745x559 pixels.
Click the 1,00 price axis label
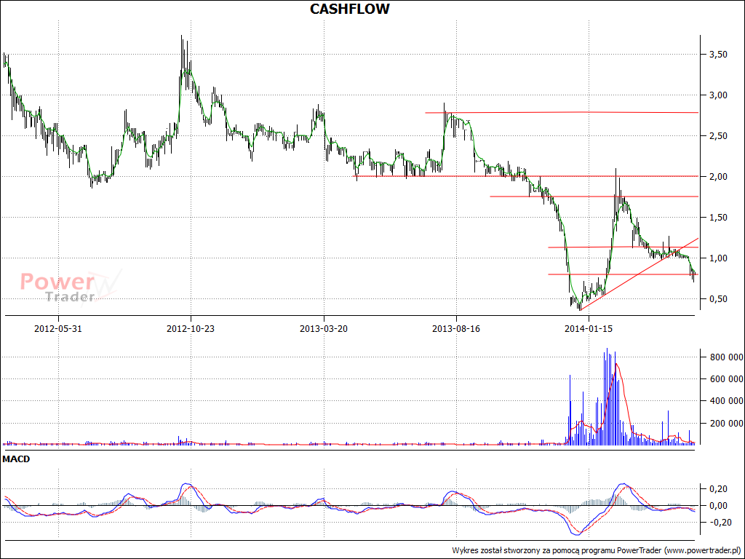pos(718,258)
